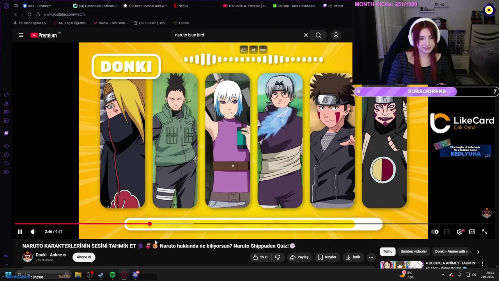Start voice search with microphone icon
This screenshot has height=281, width=499.
pyautogui.click(x=336, y=35)
